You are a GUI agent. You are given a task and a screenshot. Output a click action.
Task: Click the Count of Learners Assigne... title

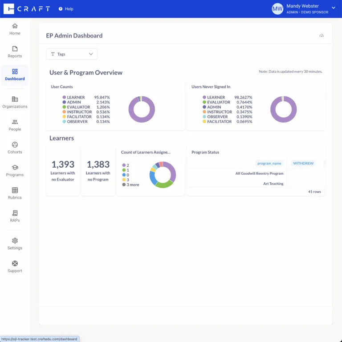(146, 152)
